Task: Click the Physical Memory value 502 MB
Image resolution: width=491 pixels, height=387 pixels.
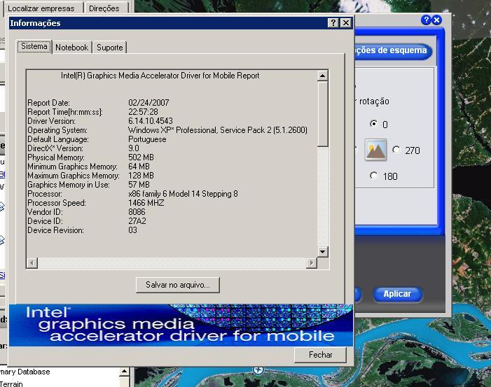Action: click(x=141, y=157)
